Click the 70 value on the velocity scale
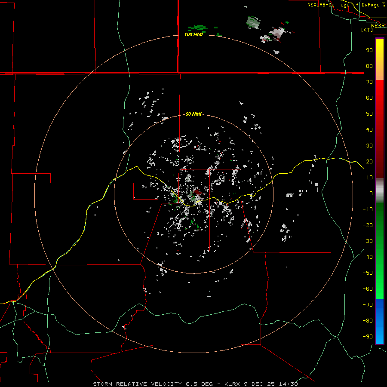 click(x=369, y=82)
